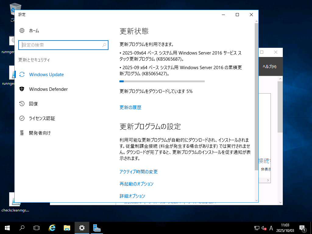Click the update download progress bar
The height and width of the screenshot is (234, 312).
(162, 81)
